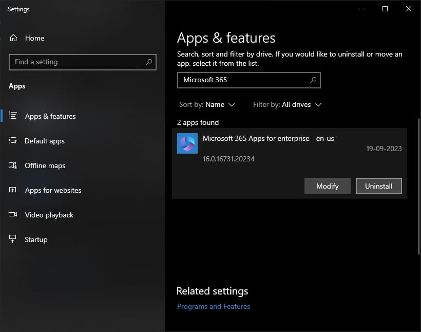The height and width of the screenshot is (332, 421).
Task: Click the Apps for websites icon
Action: point(13,190)
